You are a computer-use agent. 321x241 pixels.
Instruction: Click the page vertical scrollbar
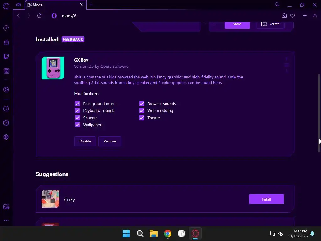[x=319, y=113]
